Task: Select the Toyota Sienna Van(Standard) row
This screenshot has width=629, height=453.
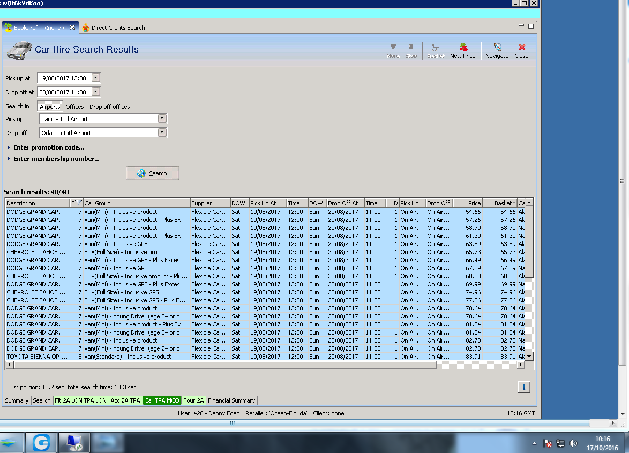Action: click(x=265, y=357)
